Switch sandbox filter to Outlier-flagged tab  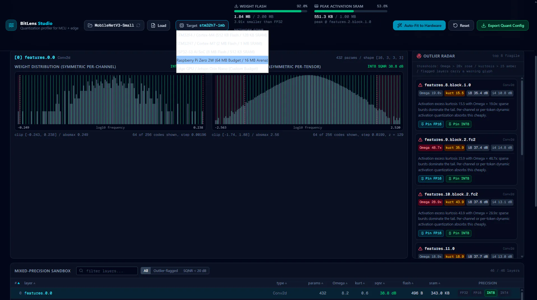(x=166, y=271)
